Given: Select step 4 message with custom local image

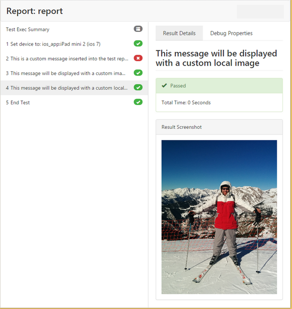Looking at the screenshot, I should 66,88.
